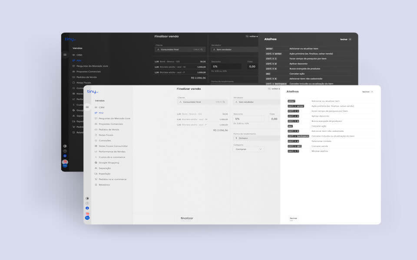The image size is (417, 260).
Task: Click client search magnifier in dark window
Action: pyautogui.click(x=202, y=49)
